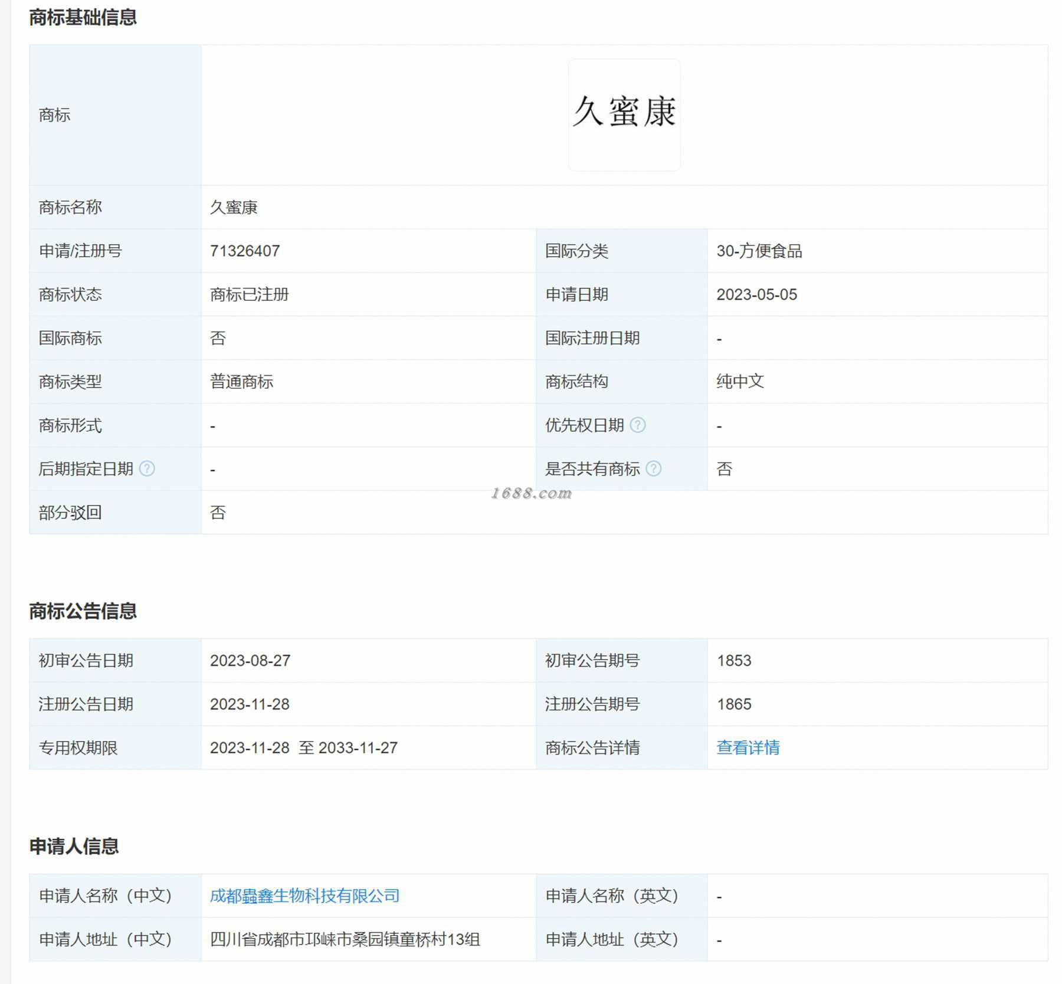Click the 注册公告期号 field label
1062x984 pixels.
tap(593, 704)
